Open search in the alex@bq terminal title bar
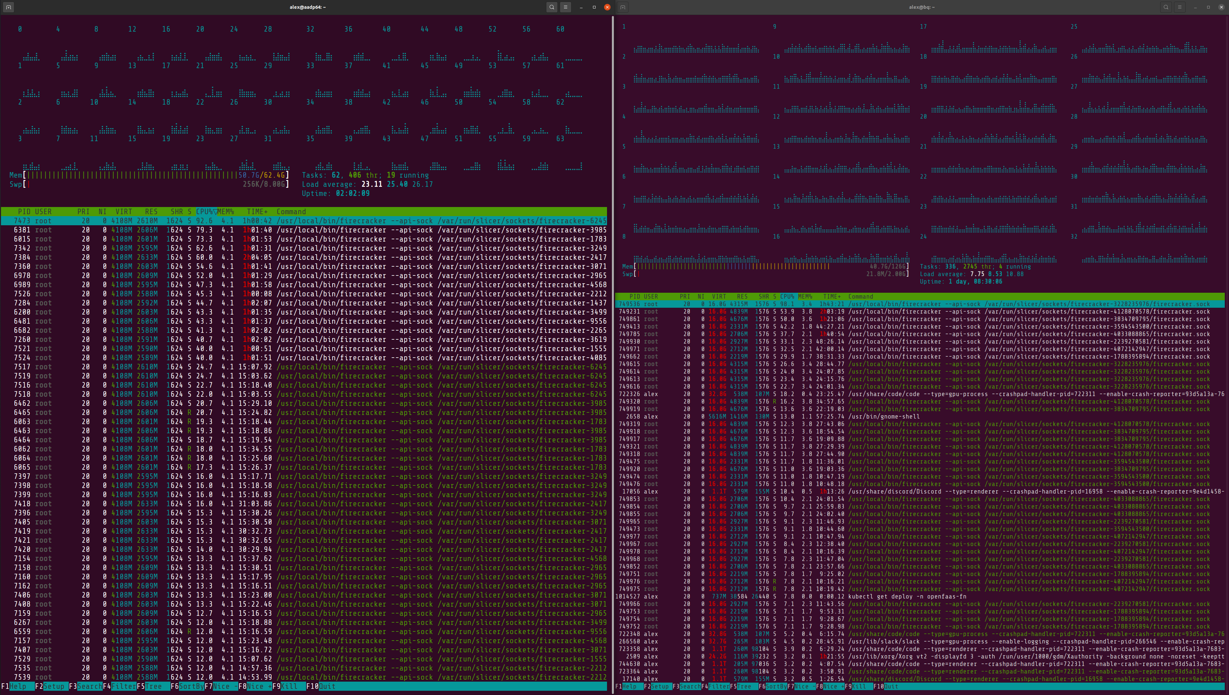This screenshot has width=1229, height=695. [1166, 7]
